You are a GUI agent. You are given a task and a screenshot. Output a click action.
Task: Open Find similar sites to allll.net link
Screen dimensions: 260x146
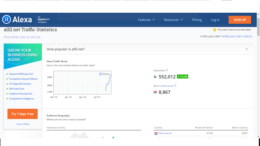click(22, 37)
